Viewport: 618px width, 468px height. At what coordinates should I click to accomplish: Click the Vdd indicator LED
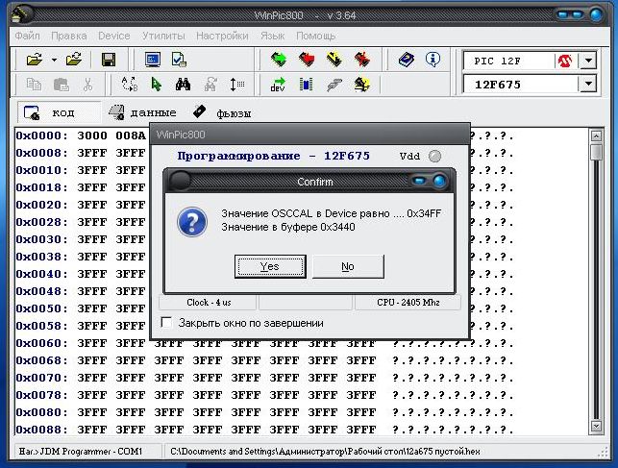(434, 156)
